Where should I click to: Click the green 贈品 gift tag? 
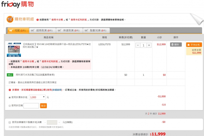click(10, 75)
